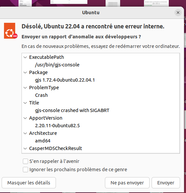Select the 2.20.11-0ubuntu82.5 version row
The height and width of the screenshot is (193, 186).
click(x=101, y=126)
